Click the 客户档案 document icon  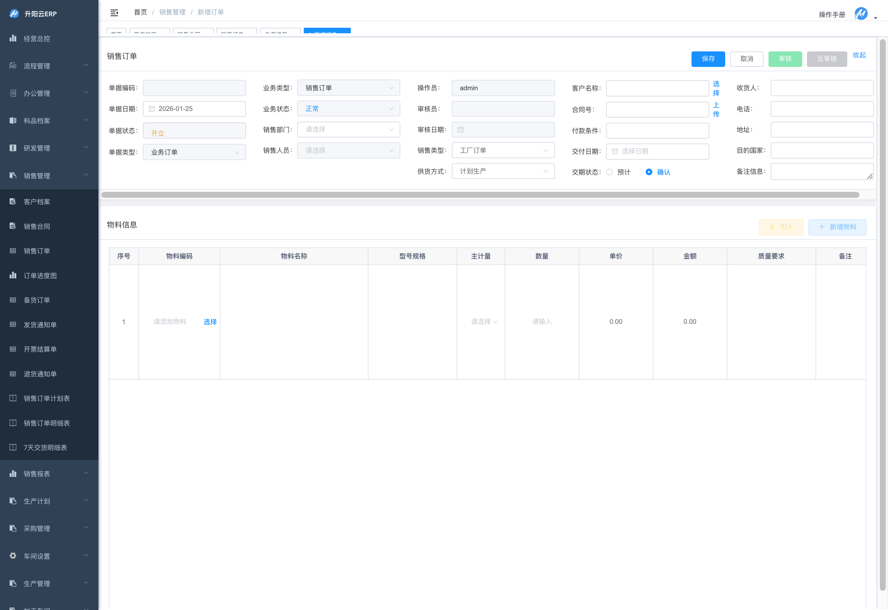coord(13,201)
